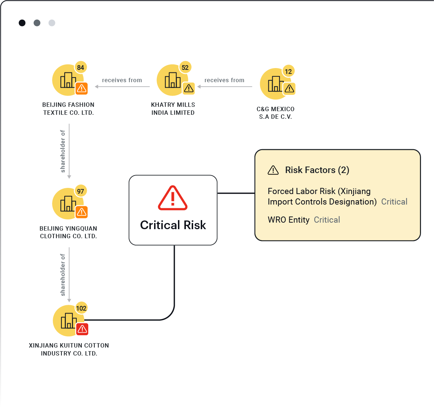Select the Beijing Yingquan Clothing node icon

[x=68, y=203]
